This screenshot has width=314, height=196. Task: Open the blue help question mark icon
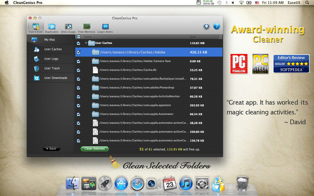pos(217,26)
